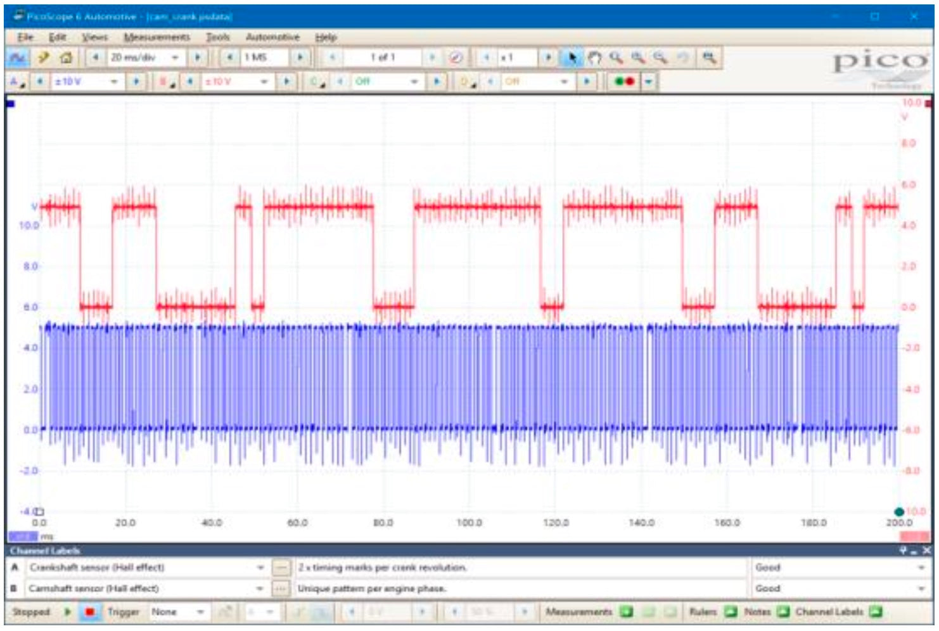
Task: Click the add Measurements green icon
Action: pyautogui.click(x=626, y=611)
